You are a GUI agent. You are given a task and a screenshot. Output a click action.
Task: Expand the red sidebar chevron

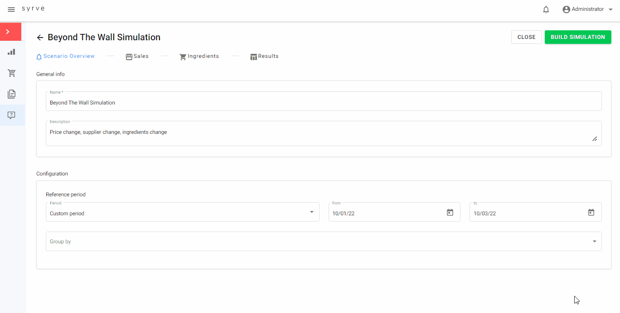(x=8, y=32)
